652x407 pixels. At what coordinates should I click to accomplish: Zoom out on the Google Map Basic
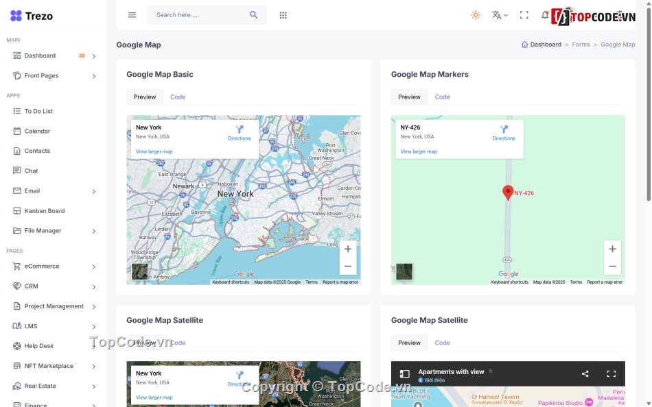(x=348, y=267)
